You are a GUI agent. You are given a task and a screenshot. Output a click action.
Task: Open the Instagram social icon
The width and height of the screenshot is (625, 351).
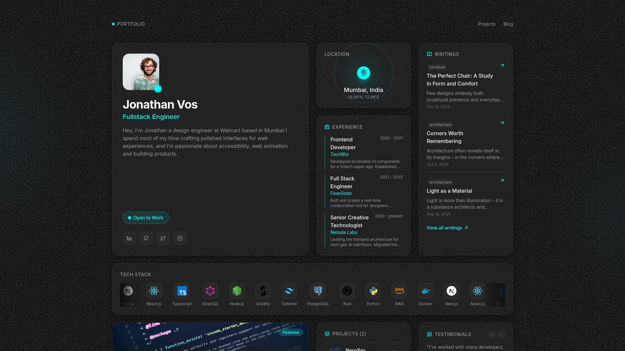[x=180, y=238]
